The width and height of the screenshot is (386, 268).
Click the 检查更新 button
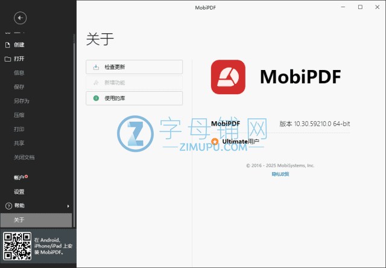pos(134,67)
